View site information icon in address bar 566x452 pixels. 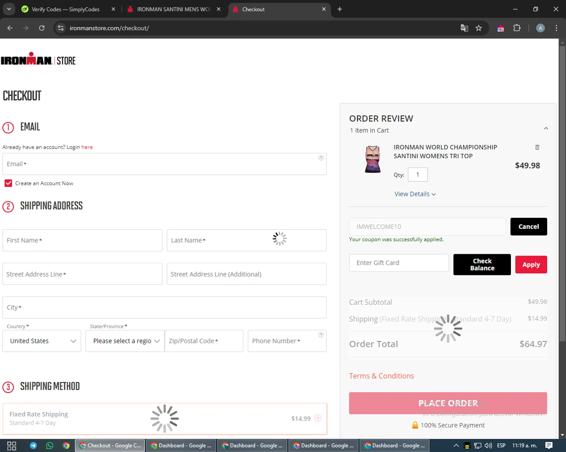click(x=61, y=28)
